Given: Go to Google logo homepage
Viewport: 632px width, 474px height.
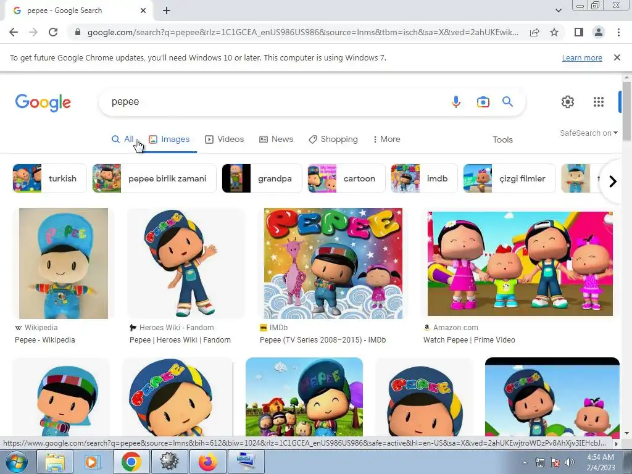Looking at the screenshot, I should click(x=43, y=102).
